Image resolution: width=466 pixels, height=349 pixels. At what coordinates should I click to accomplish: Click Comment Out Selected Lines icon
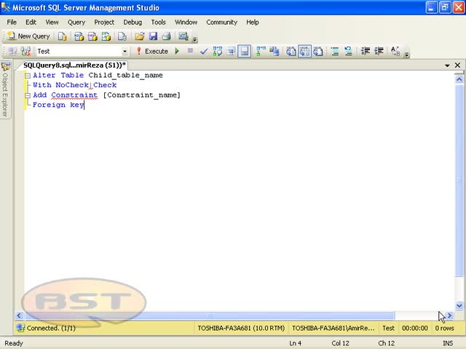[x=335, y=52]
